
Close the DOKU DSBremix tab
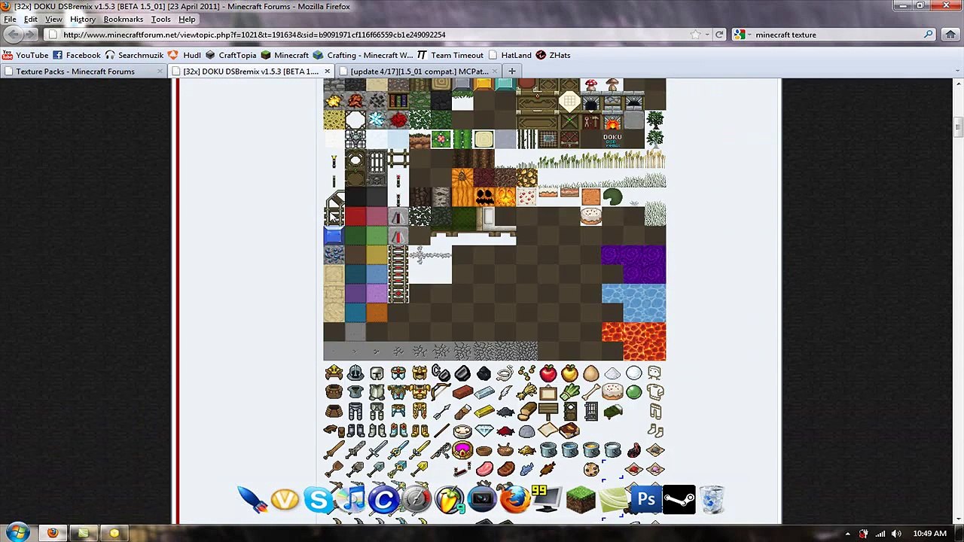pos(327,72)
